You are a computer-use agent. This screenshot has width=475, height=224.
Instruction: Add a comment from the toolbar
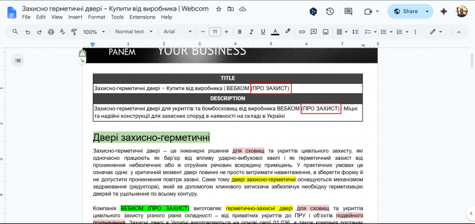click(314, 31)
